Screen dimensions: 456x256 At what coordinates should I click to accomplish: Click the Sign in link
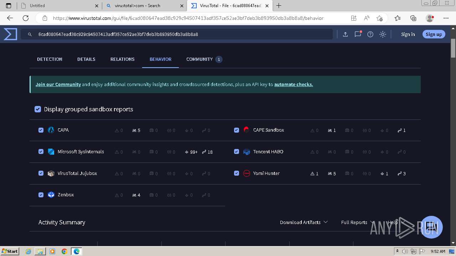coord(408,34)
